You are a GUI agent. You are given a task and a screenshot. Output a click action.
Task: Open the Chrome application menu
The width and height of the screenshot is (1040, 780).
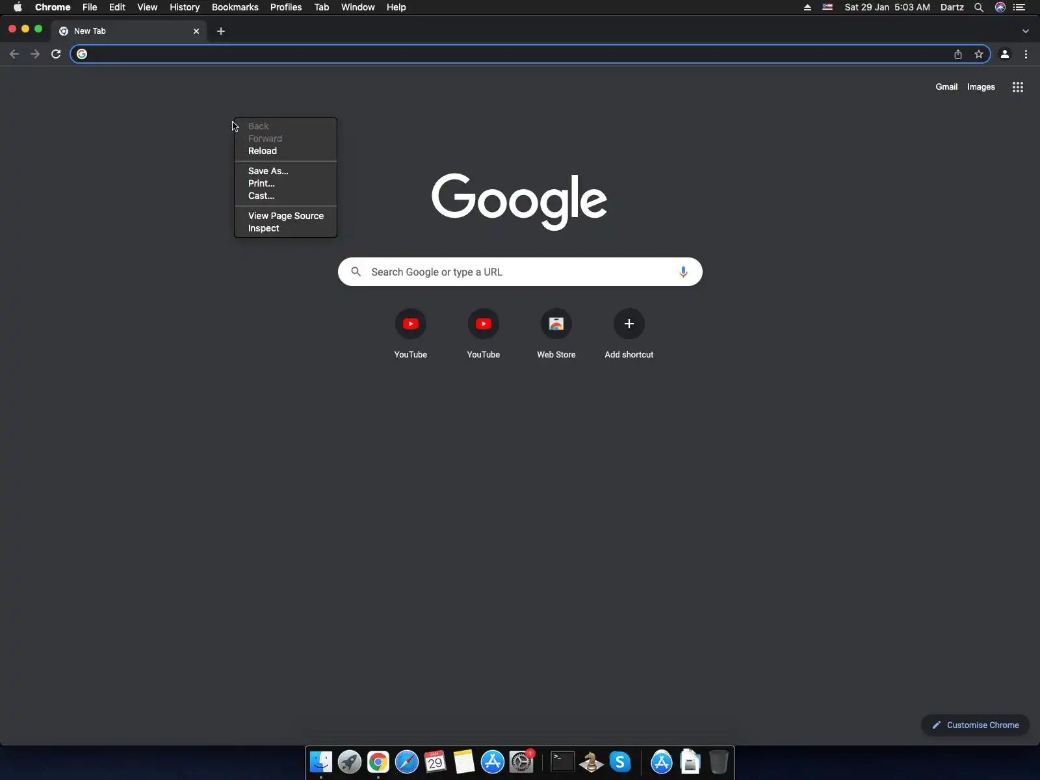[x=53, y=7]
